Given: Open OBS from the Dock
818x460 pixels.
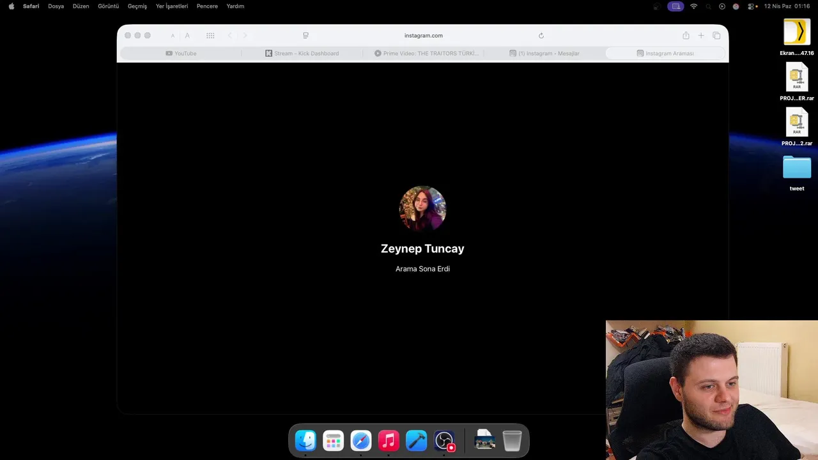Looking at the screenshot, I should click(x=444, y=440).
